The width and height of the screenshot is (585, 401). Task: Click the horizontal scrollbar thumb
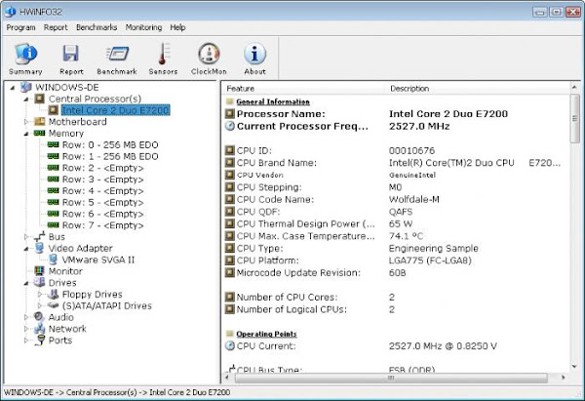click(391, 378)
